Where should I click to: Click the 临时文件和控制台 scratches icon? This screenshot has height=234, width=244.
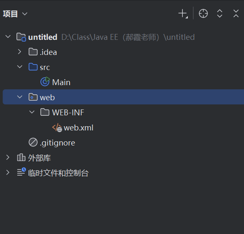pos(21,172)
